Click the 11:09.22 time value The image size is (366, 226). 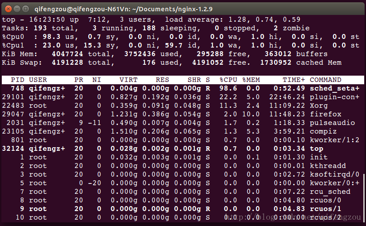(287, 106)
